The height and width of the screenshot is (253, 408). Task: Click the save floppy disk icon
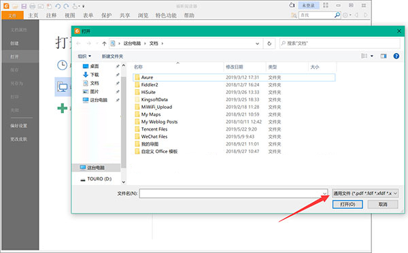[24, 6]
